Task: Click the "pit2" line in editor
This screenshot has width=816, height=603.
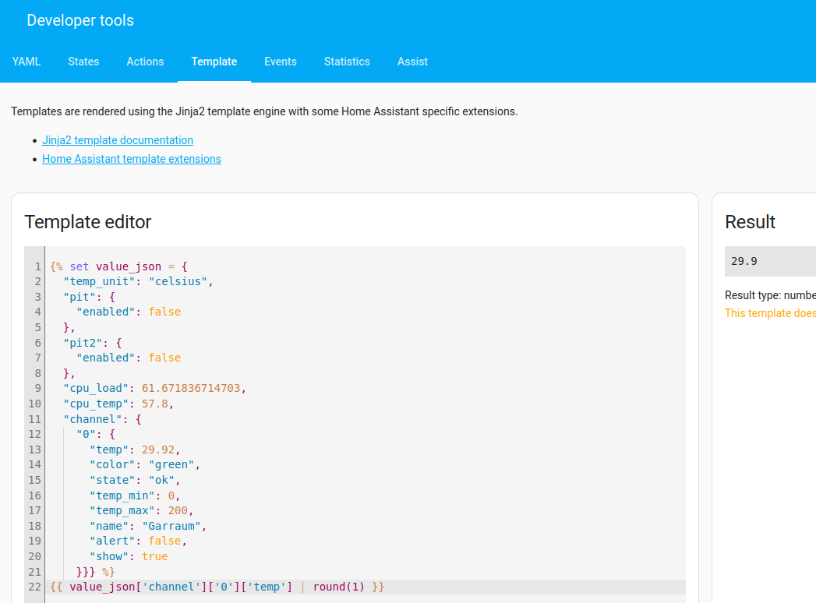Action: 93,343
